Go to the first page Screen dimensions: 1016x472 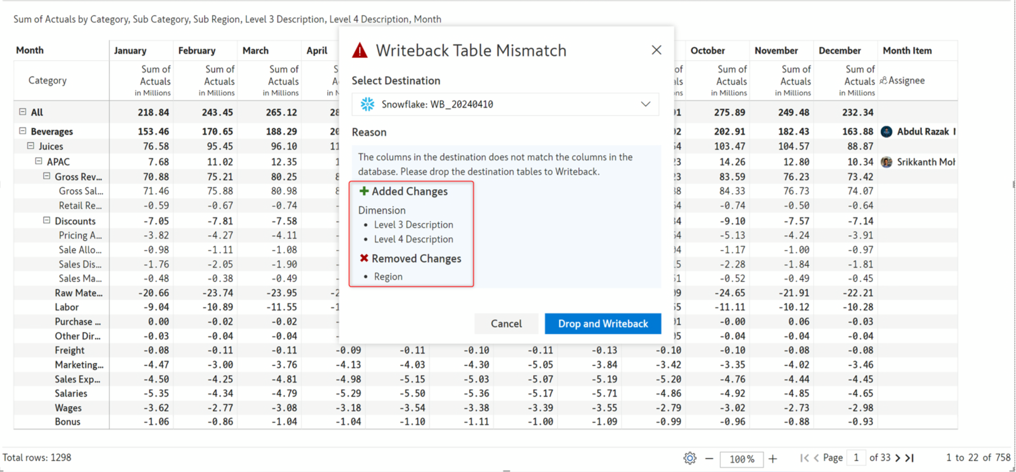pyautogui.click(x=804, y=458)
